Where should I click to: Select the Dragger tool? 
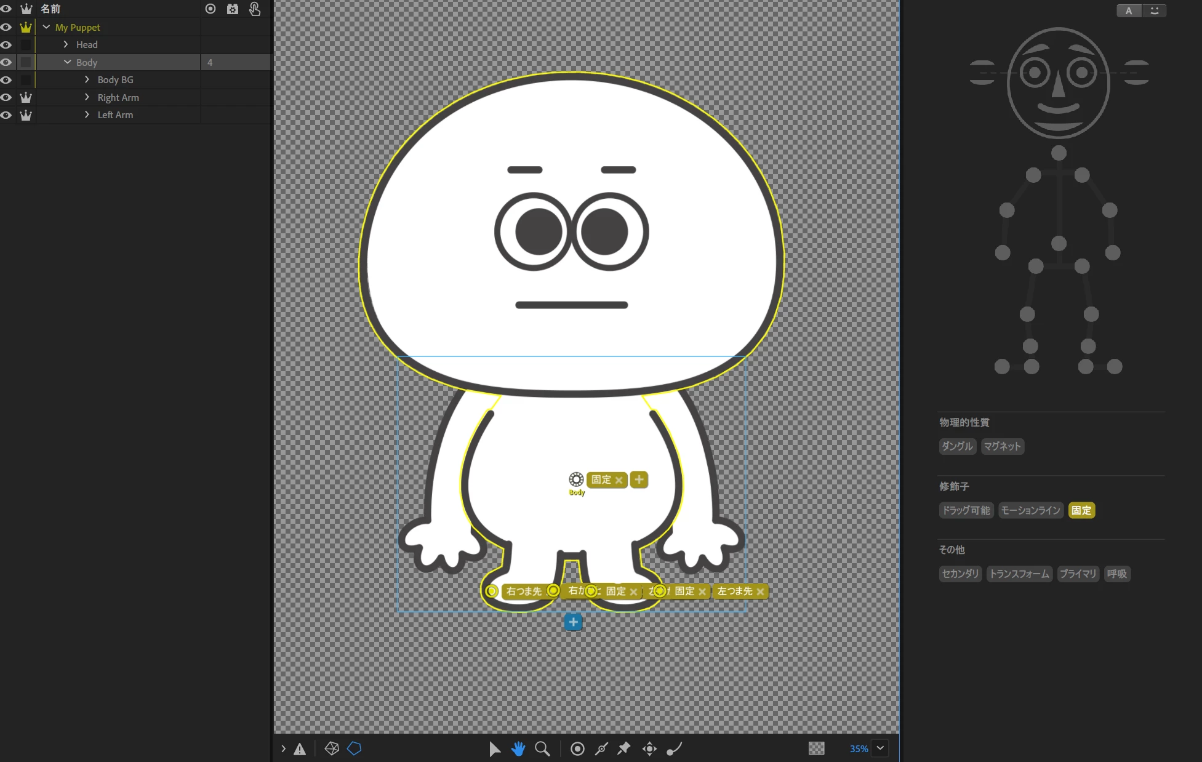point(649,748)
